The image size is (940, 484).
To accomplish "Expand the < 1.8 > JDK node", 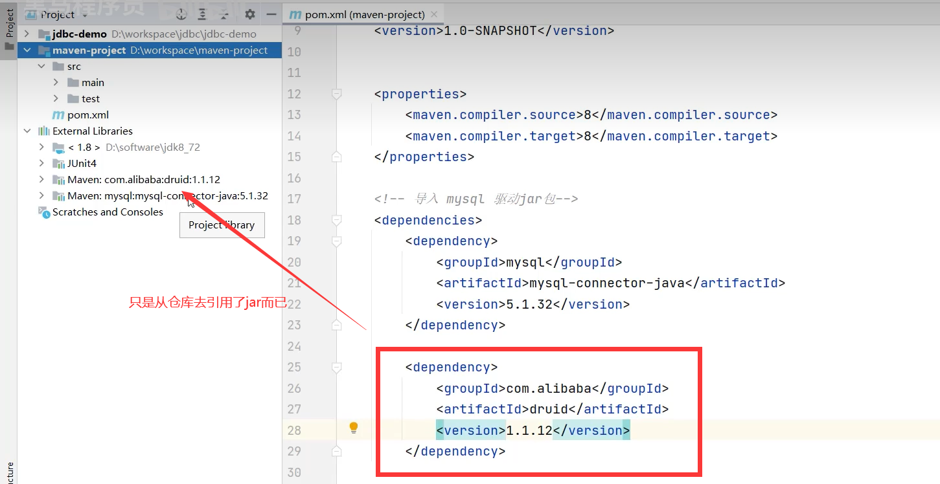I will (42, 147).
